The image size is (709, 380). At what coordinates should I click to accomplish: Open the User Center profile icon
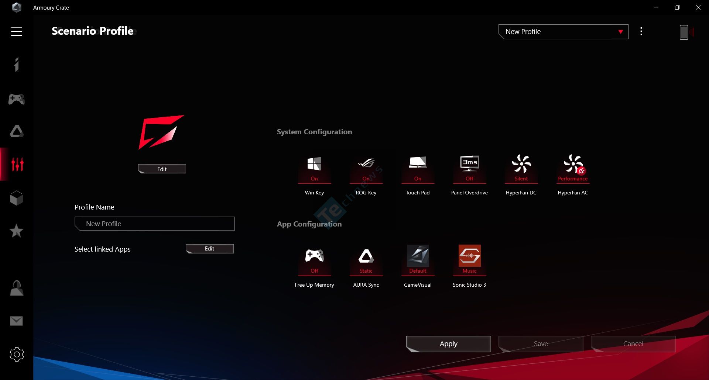(x=17, y=288)
